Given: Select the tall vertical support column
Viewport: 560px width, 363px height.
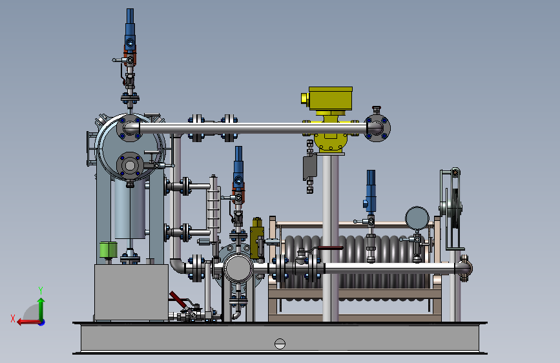Looking at the screenshot, I should (x=330, y=238).
